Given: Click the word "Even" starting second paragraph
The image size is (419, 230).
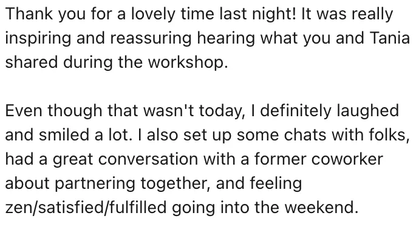Looking at the screenshot, I should [24, 111].
